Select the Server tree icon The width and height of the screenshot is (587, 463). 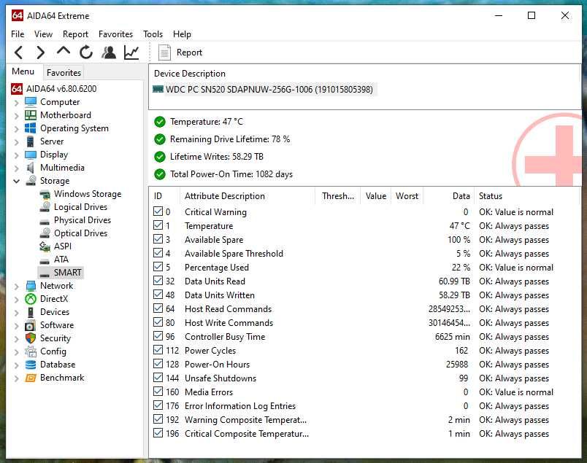pos(31,141)
